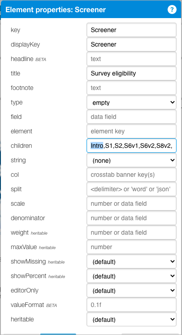
Task: Open the showMissing dropdown
Action: pyautogui.click(x=132, y=261)
